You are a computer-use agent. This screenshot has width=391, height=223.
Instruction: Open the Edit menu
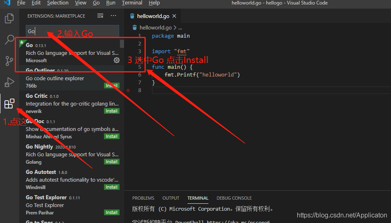tap(36, 3)
